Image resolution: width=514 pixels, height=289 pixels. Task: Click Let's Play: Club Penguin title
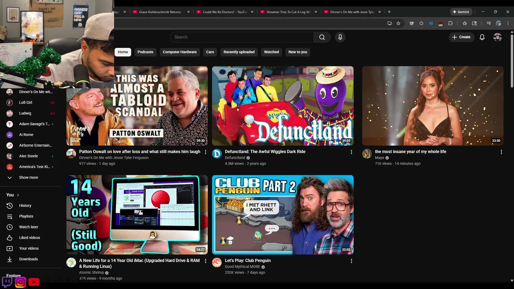[248, 261]
